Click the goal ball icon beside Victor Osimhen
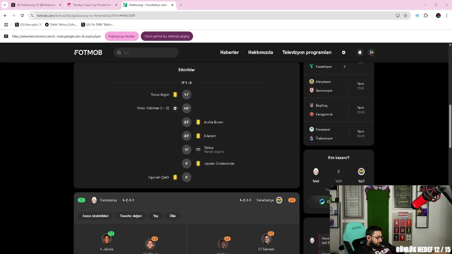 (175, 108)
